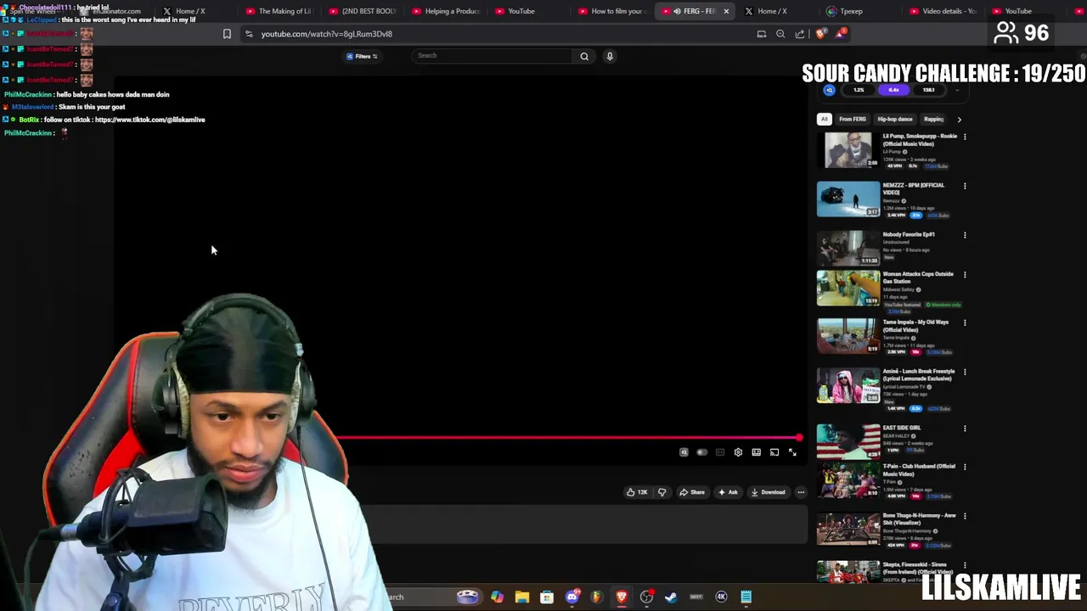Screen dimensions: 1087x611
Task: Click the YouTube search magnifier button
Action: pos(584,56)
